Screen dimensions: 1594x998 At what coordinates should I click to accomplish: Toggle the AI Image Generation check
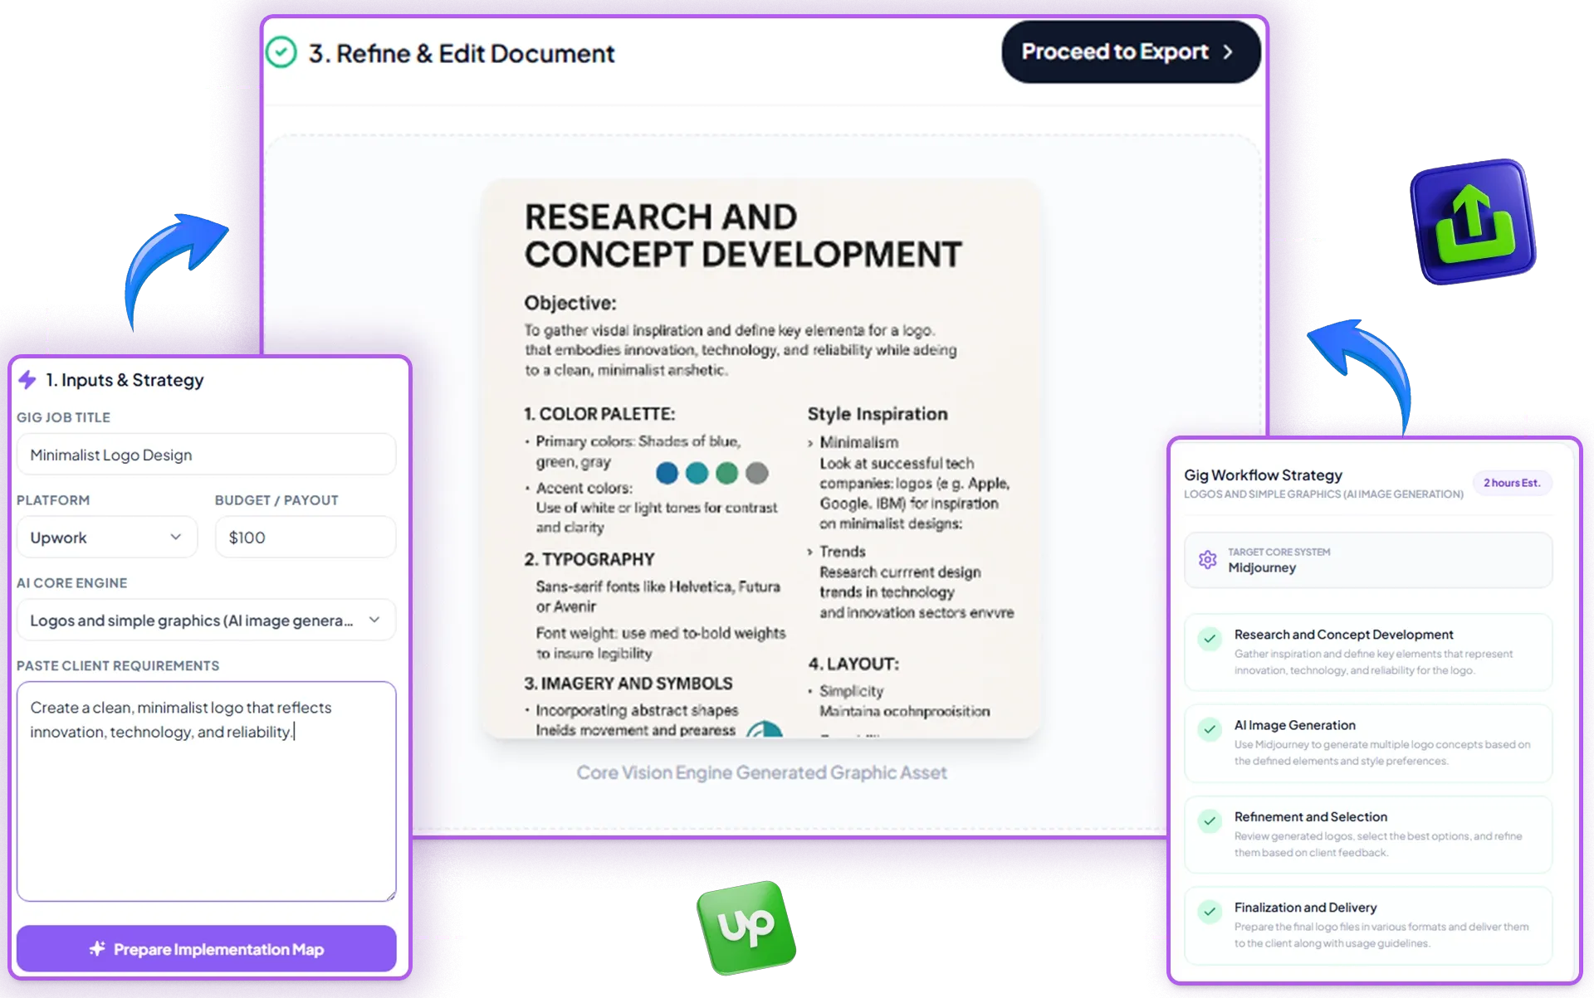pos(1210,730)
